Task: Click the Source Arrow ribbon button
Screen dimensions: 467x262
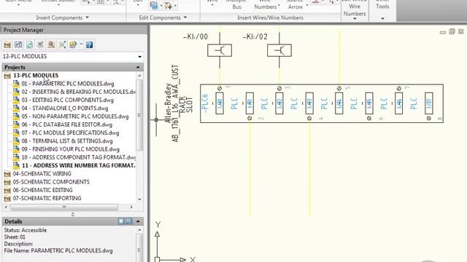Action: coord(295,5)
